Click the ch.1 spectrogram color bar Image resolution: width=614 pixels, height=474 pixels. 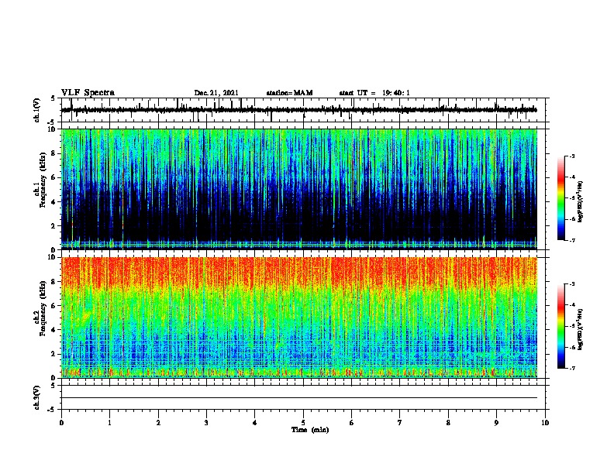click(x=561, y=198)
